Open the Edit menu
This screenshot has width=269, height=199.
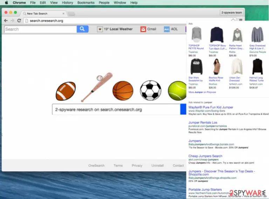(x=43, y=2)
